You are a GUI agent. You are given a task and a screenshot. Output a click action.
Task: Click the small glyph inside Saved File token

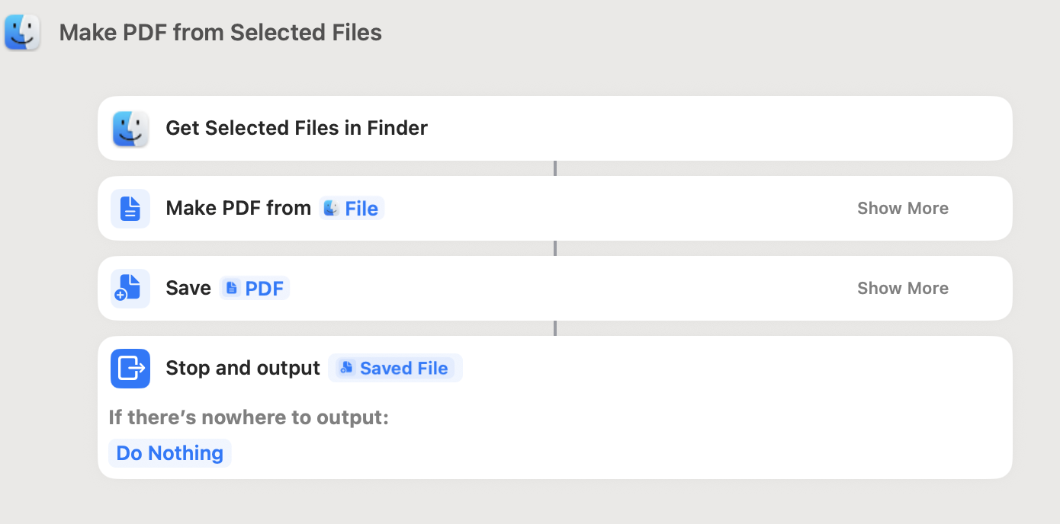[x=346, y=368]
